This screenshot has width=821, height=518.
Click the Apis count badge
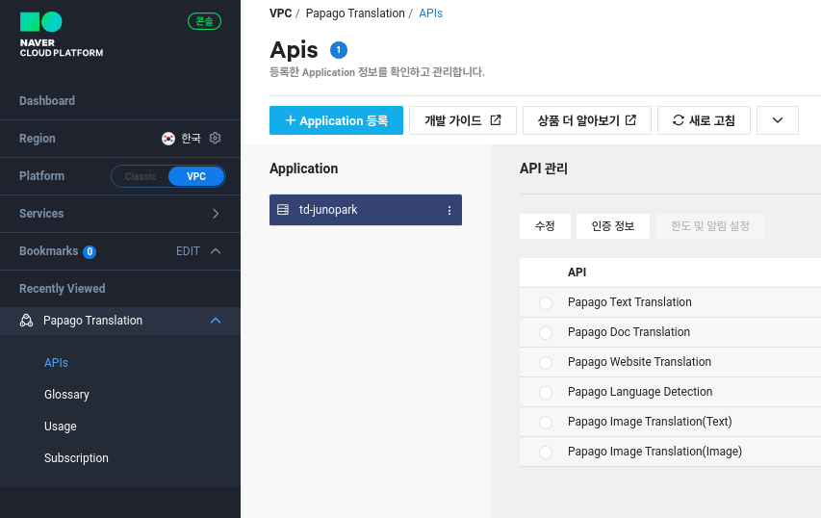[x=339, y=50]
